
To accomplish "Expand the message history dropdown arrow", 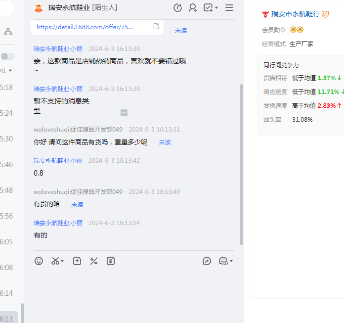I will (231, 261).
